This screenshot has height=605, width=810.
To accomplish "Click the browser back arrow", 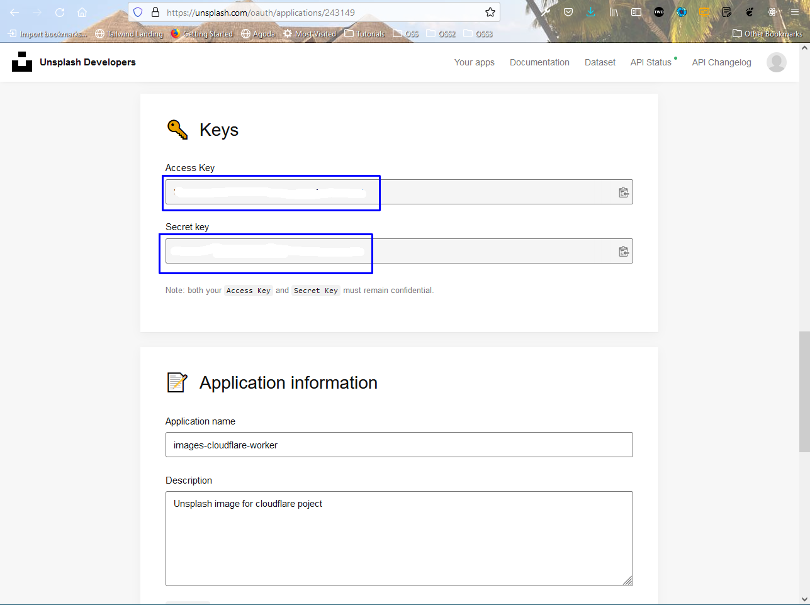I will [x=14, y=12].
